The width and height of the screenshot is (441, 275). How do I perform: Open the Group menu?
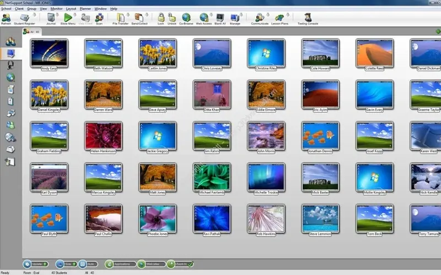click(31, 9)
